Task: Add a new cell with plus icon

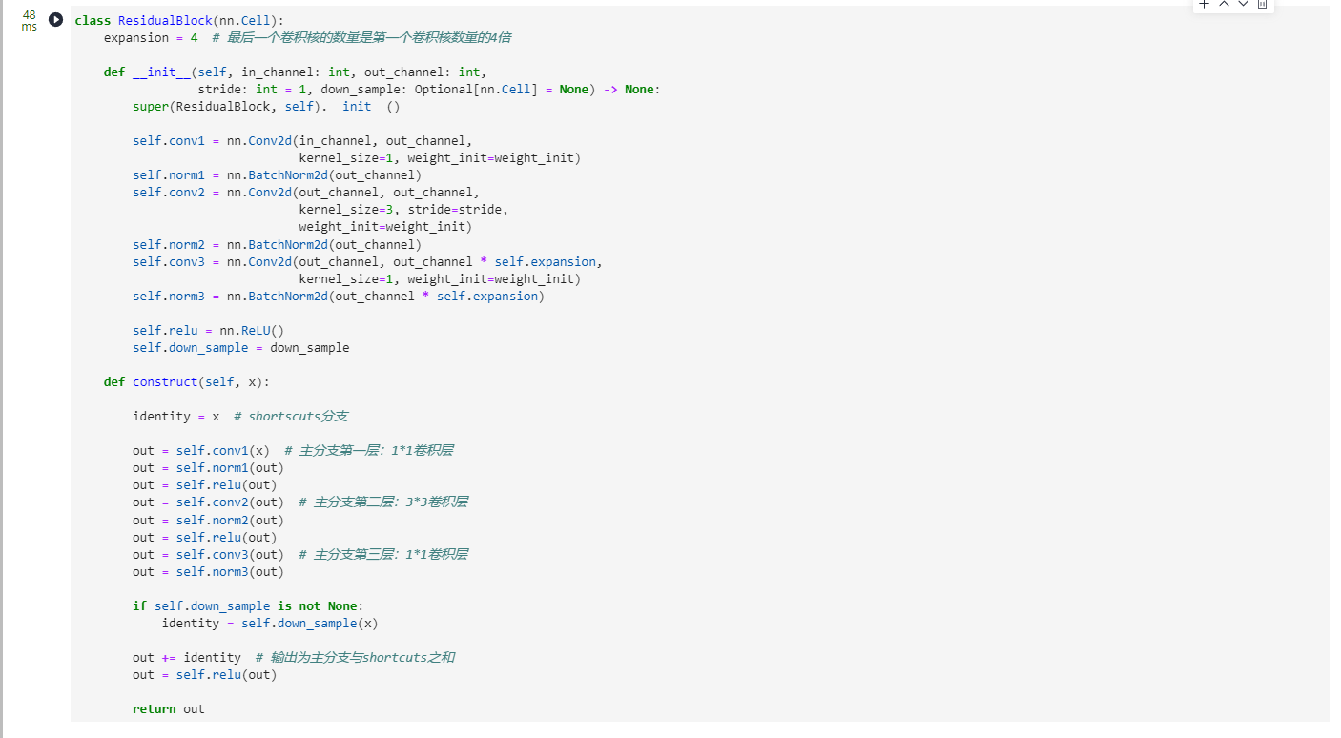Action: (x=1205, y=4)
